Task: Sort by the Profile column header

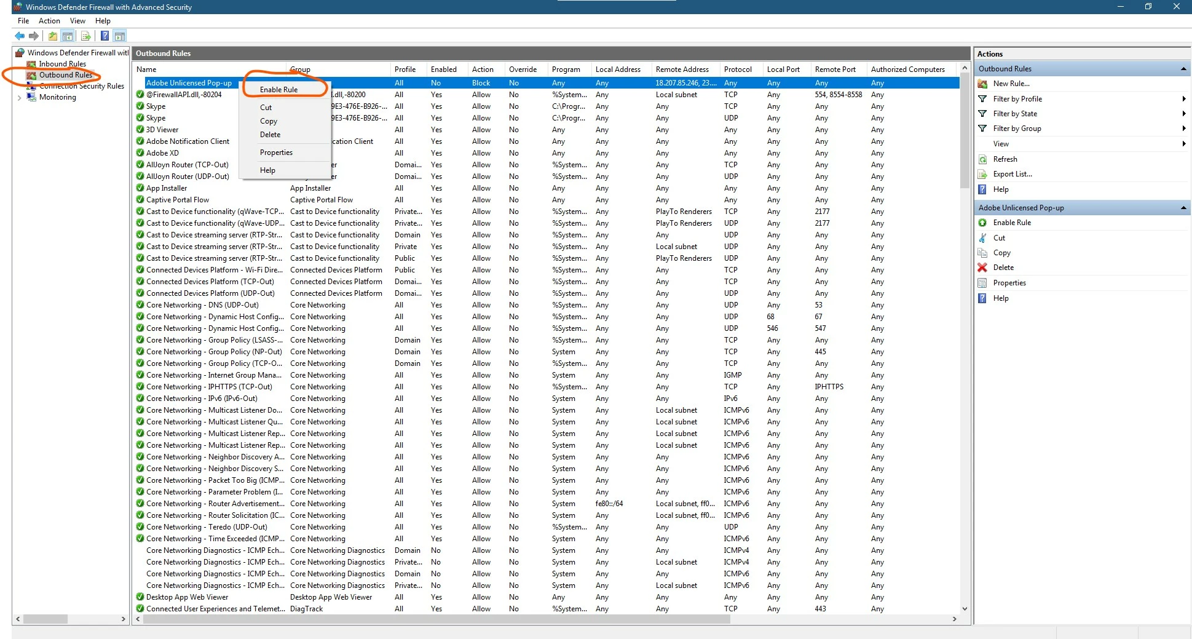Action: point(408,69)
